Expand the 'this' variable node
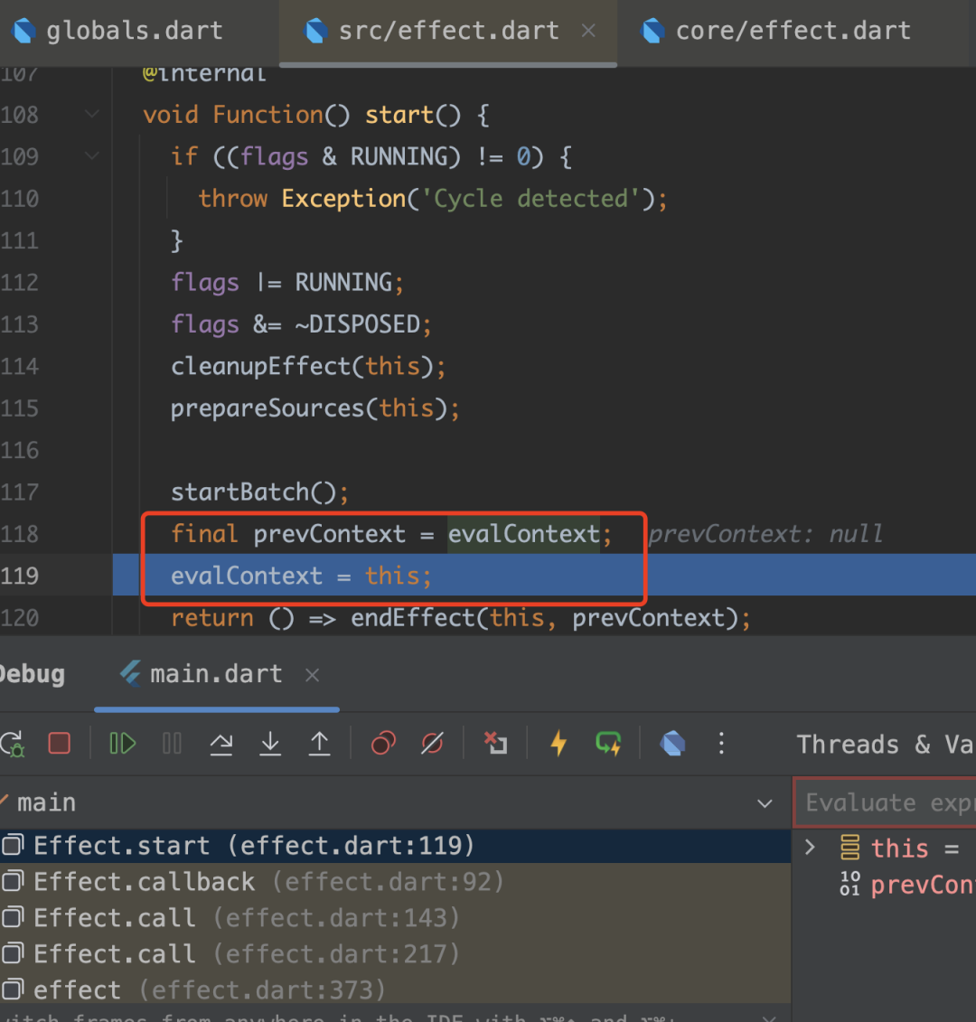This screenshot has height=1022, width=976. [810, 848]
